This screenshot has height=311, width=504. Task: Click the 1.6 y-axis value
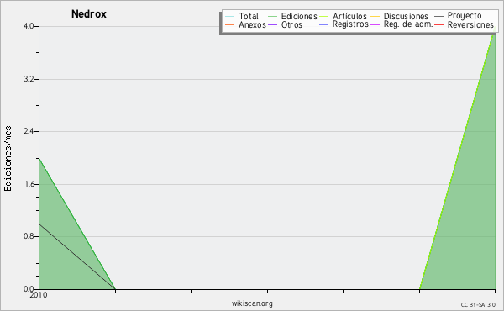pos(29,184)
